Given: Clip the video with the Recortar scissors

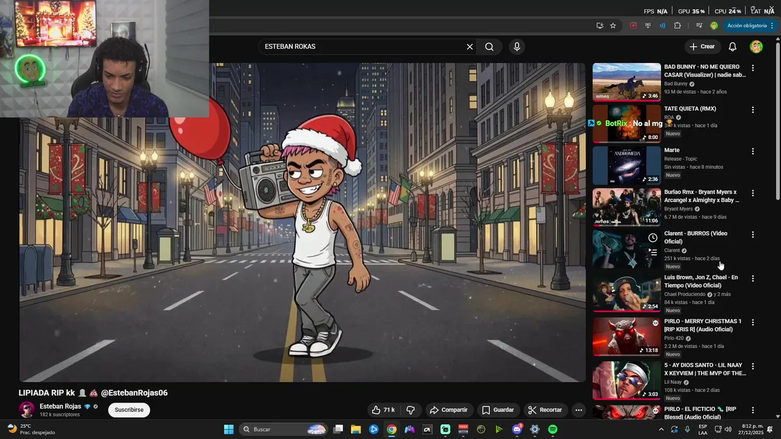Looking at the screenshot, I should click(545, 410).
